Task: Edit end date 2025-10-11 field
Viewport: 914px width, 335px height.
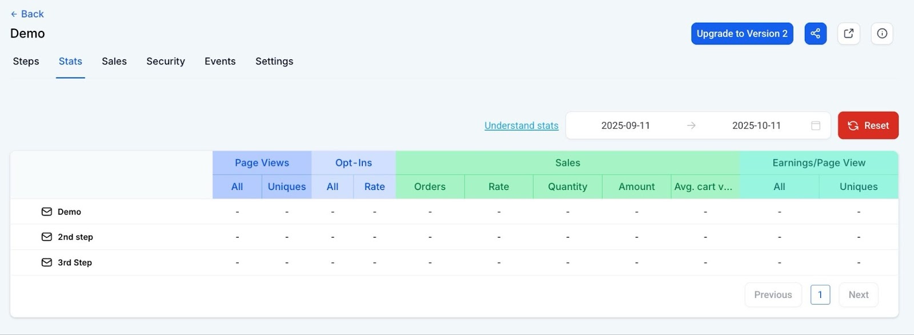Action: tap(756, 126)
